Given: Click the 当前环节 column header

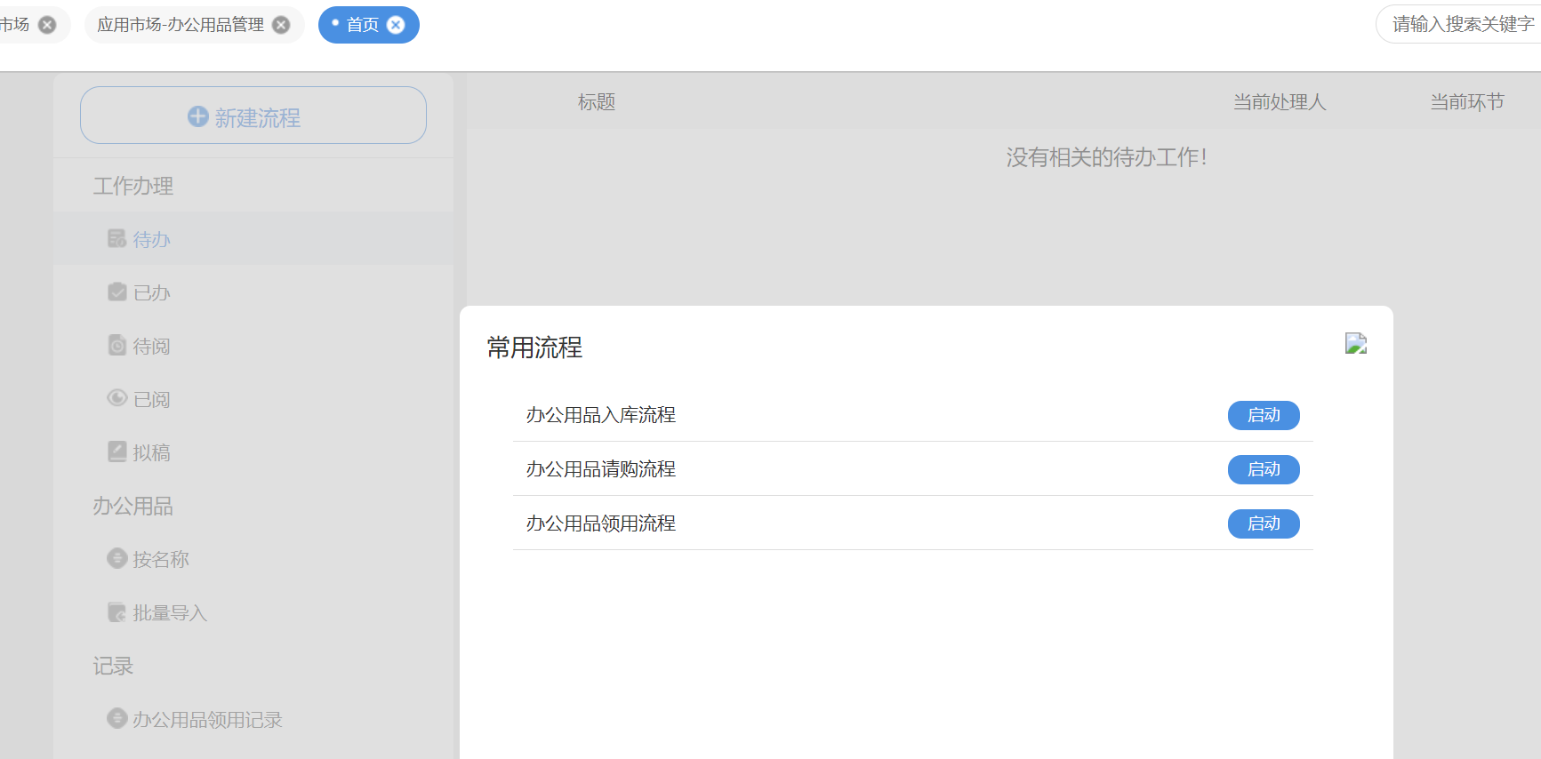Looking at the screenshot, I should pyautogui.click(x=1467, y=102).
